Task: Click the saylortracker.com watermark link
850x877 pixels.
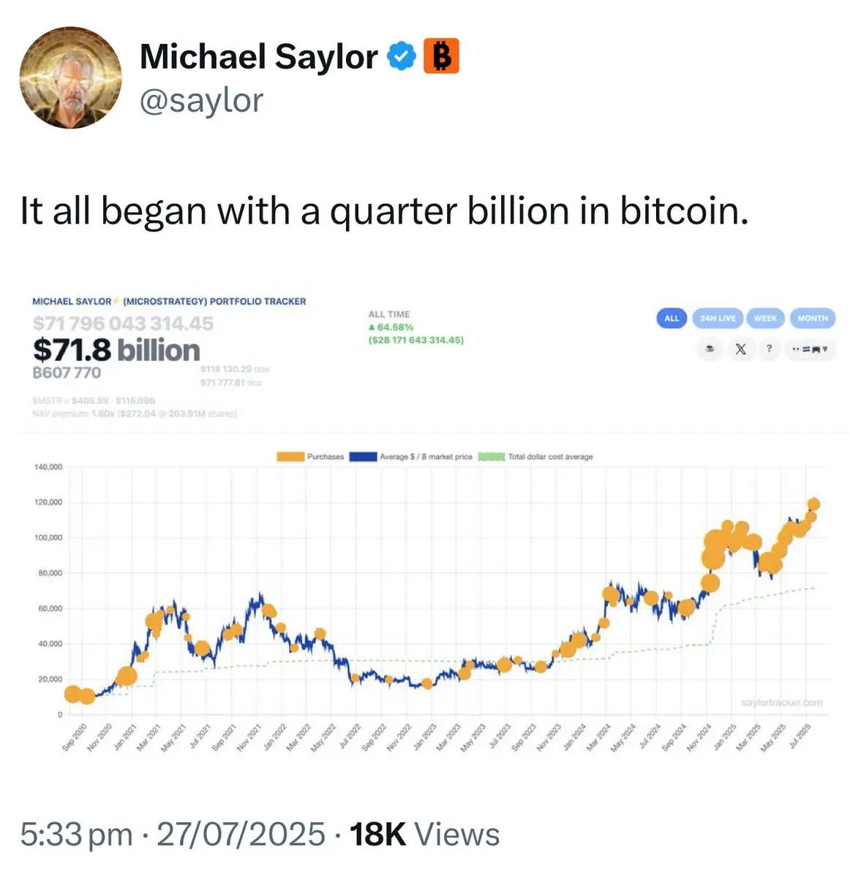Action: [x=781, y=702]
